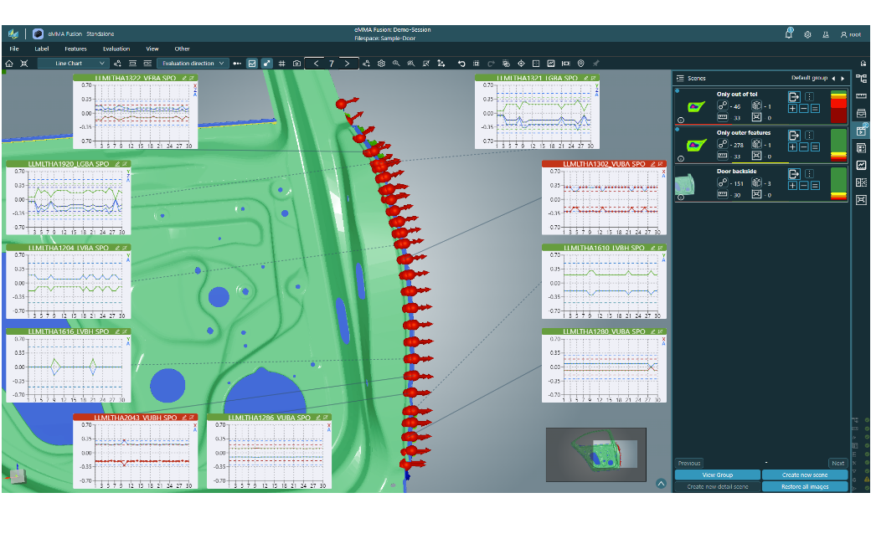Screen dimensions: 871x544
Task: Click the home view icon in toolbar
Action: [9, 63]
